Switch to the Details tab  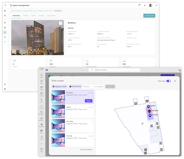25,16
